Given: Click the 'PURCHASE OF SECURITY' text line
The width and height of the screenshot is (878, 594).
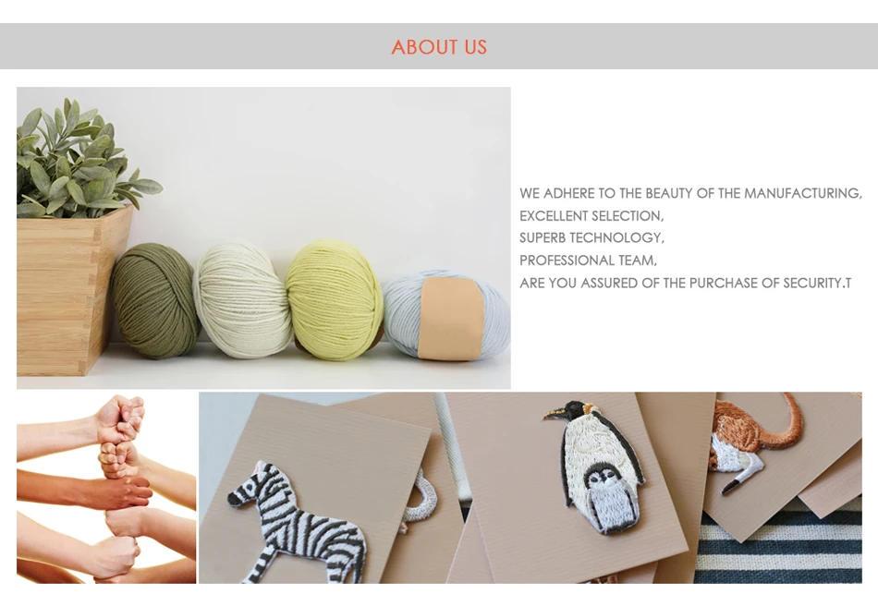Looking at the screenshot, I should coord(686,283).
